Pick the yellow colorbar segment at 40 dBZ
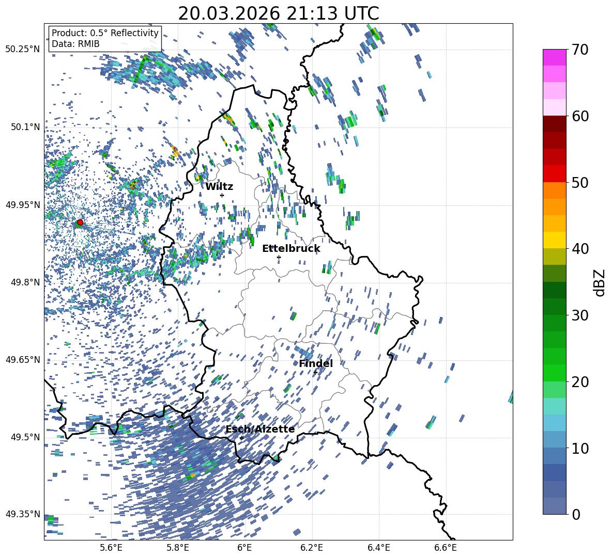Viewport: 612px width, 558px height. (555, 240)
